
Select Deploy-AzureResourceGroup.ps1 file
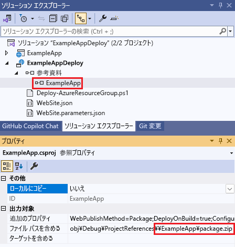pyautogui.click(x=82, y=93)
